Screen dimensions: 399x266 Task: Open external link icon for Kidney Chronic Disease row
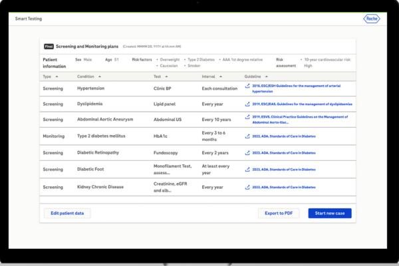tap(247, 187)
